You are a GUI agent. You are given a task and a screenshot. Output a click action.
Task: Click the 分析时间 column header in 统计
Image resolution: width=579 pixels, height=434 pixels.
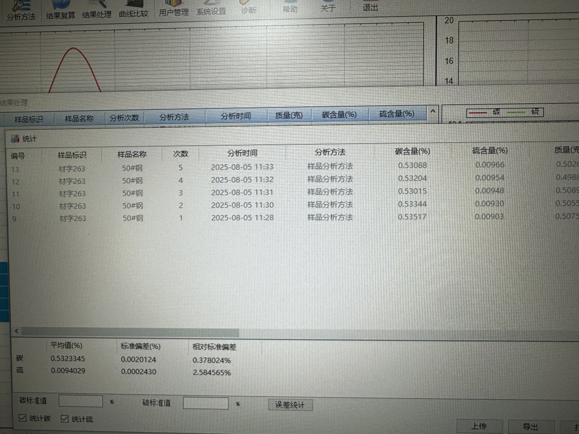coord(242,153)
